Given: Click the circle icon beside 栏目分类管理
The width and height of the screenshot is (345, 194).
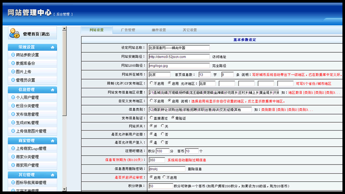Looking at the screenshot, I should 13,106.
